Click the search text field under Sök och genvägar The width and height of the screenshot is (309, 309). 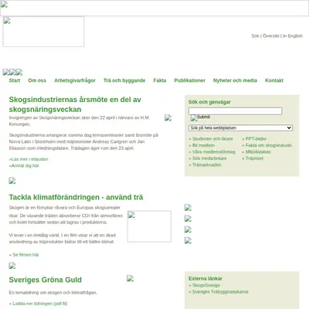coord(236,111)
